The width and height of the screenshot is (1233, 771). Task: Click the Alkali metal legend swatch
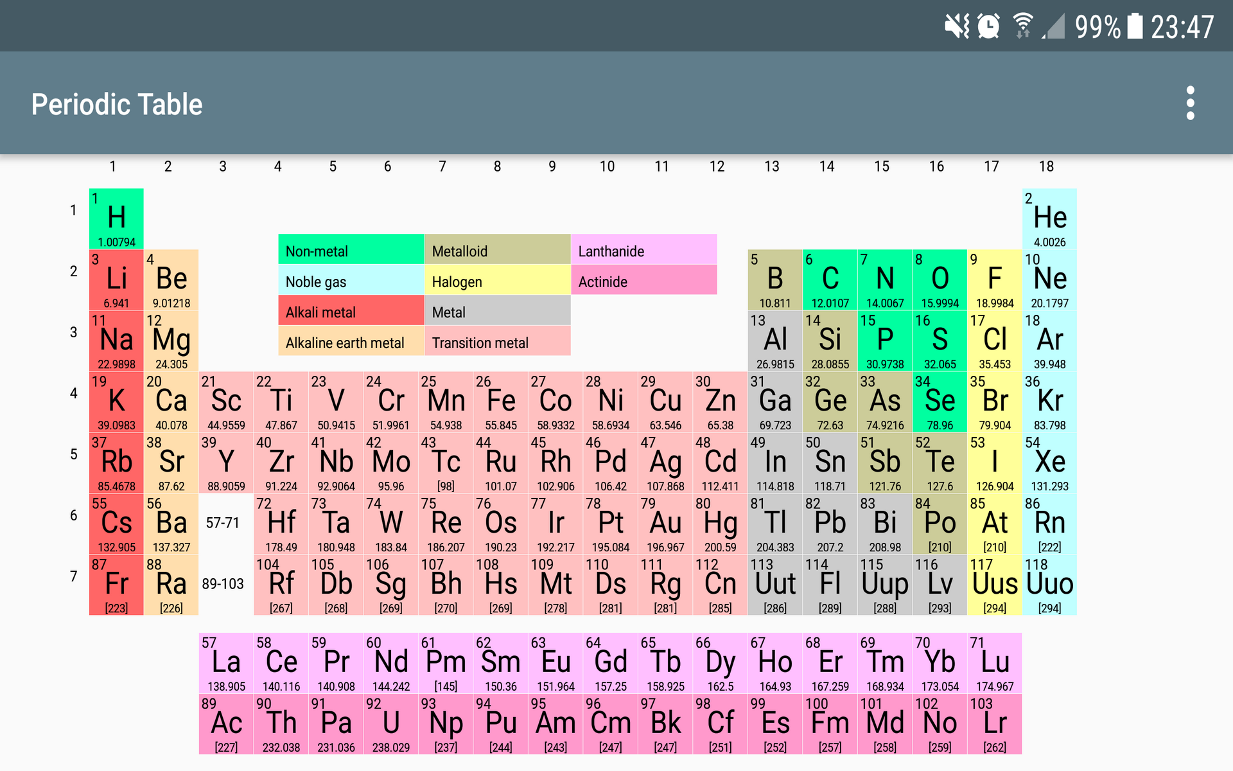(x=351, y=312)
